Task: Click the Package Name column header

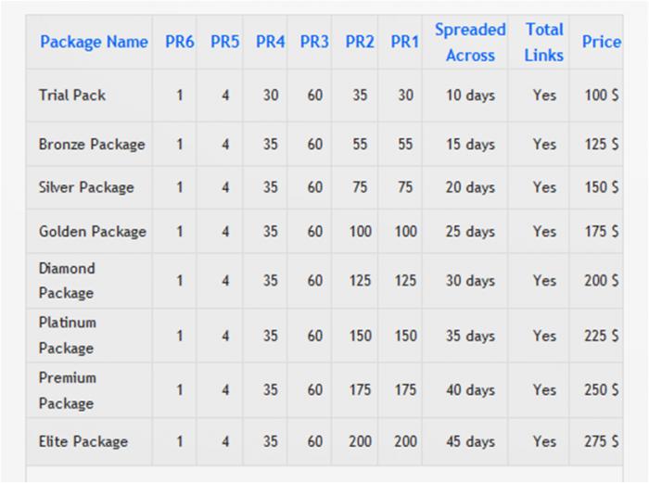Action: (x=94, y=42)
